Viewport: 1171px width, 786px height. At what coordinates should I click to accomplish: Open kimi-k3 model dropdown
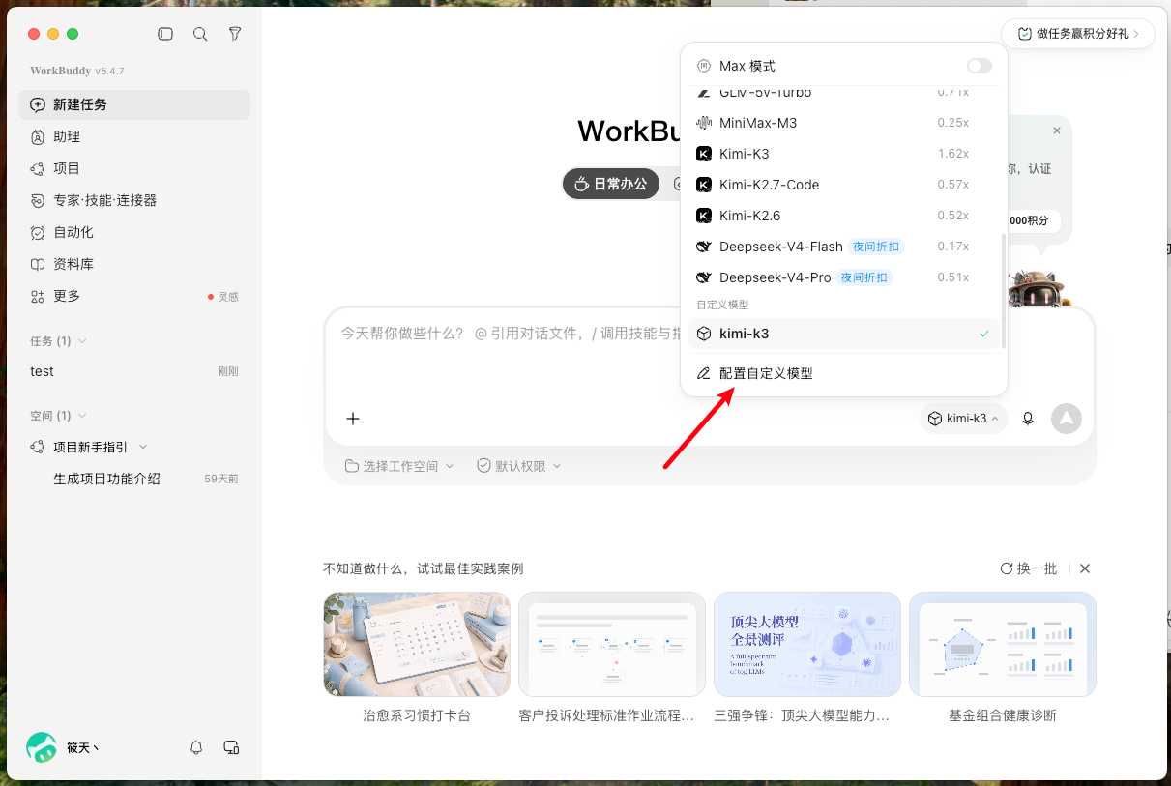tap(964, 419)
